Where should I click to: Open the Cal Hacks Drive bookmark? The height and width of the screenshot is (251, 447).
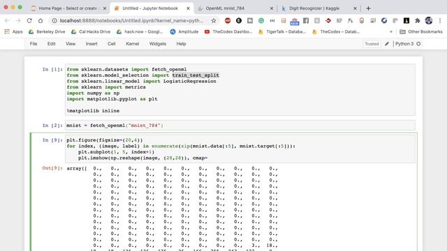(x=91, y=31)
